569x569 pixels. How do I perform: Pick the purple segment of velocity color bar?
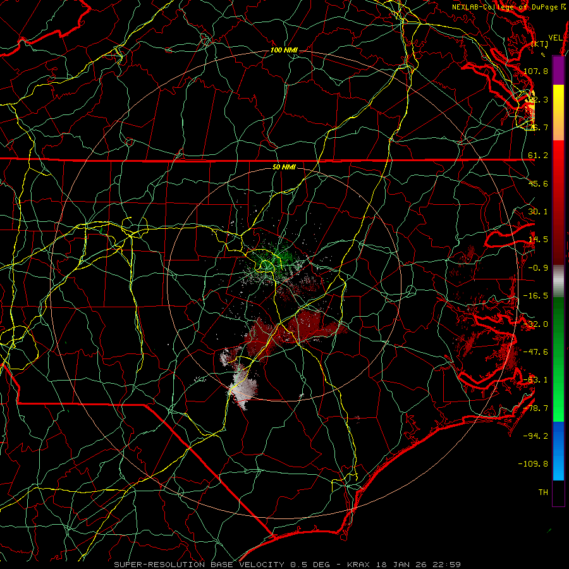click(558, 71)
